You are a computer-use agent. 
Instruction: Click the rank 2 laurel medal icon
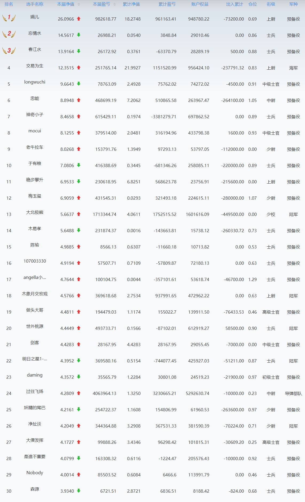tap(9, 34)
